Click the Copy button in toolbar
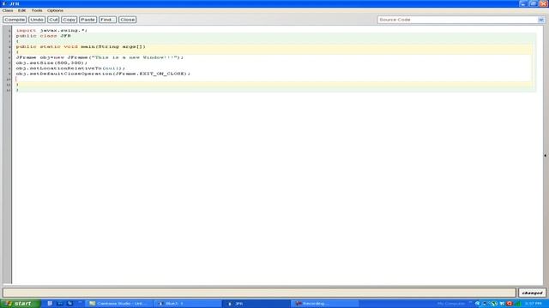Screen dimensions: 549x308 pyautogui.click(x=69, y=20)
